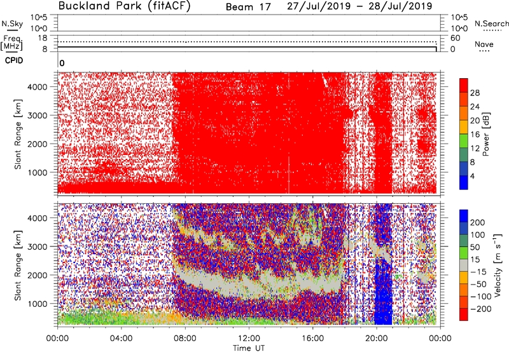This screenshot has width=509, height=352.
Task: Click "Slant Range [km]" label of velocity panel
Action: tap(18, 266)
